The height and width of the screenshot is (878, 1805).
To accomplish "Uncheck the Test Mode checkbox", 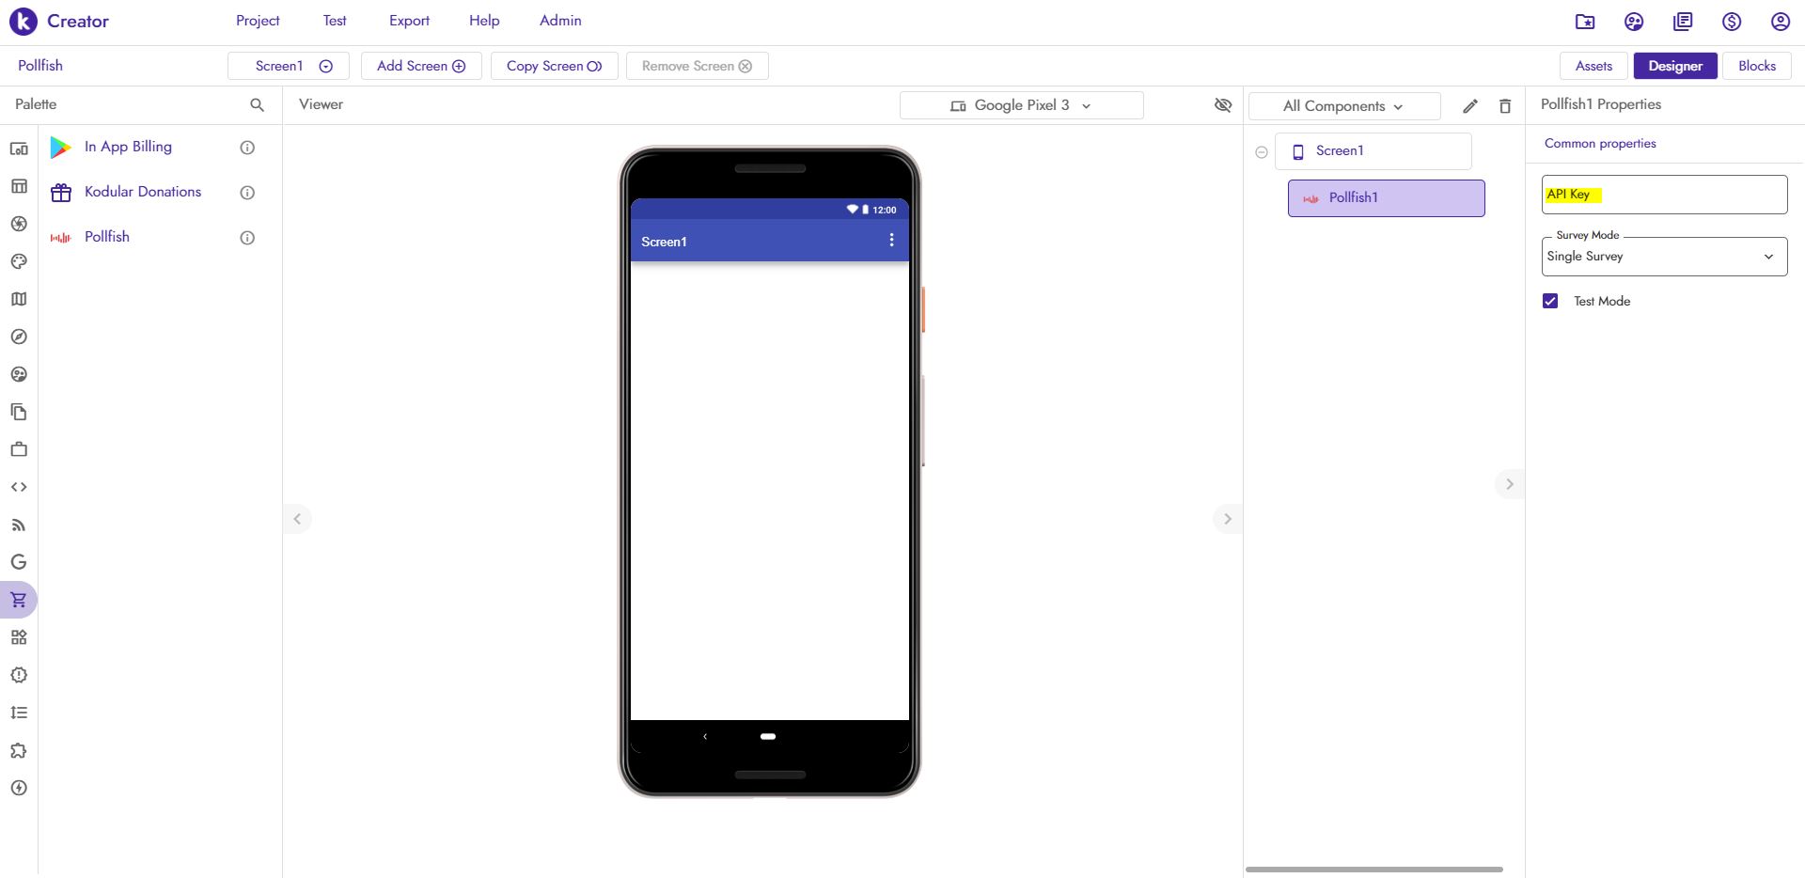I will click(x=1550, y=301).
